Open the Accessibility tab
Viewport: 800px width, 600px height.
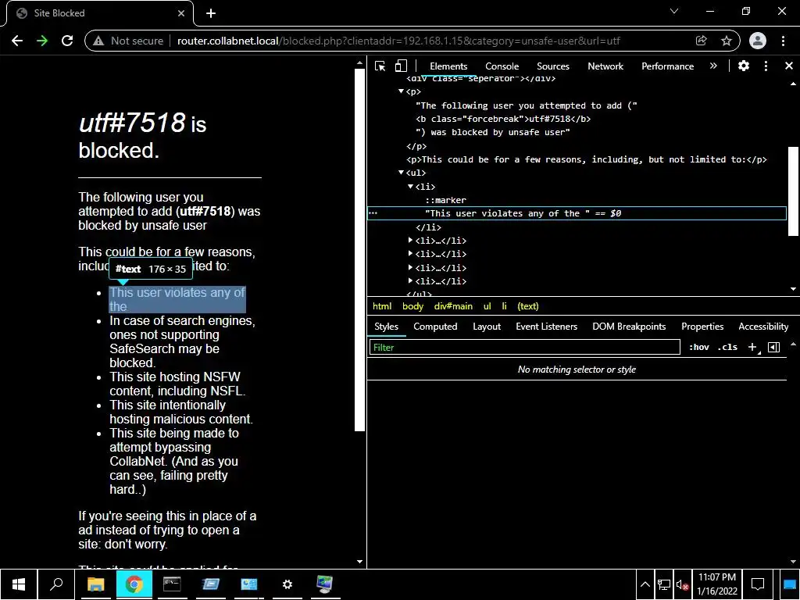(764, 327)
